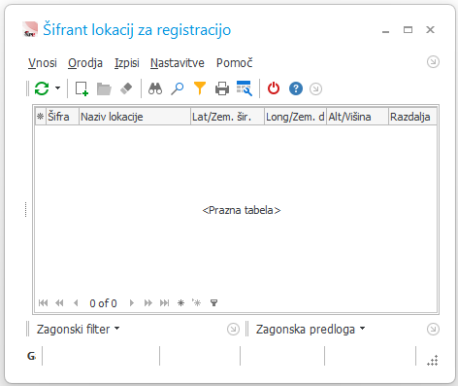Click customize arrow beside Zagonska predloga
The width and height of the screenshot is (458, 386).
433,330
